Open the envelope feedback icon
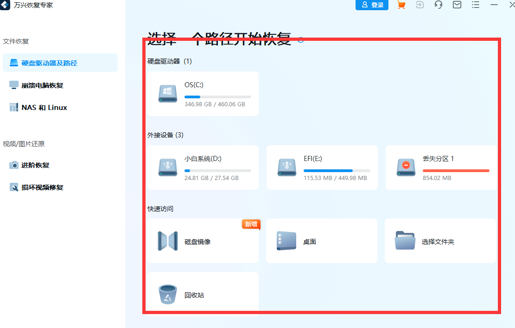515x328 pixels. click(x=457, y=5)
